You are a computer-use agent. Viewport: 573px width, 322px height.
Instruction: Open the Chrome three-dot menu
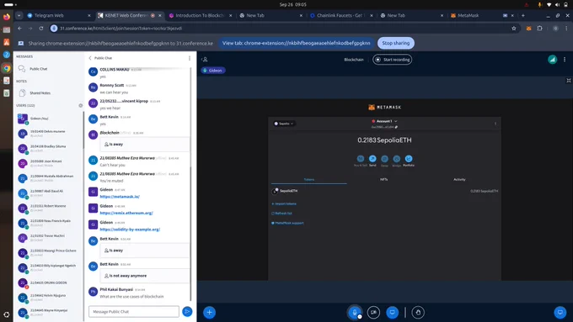click(567, 29)
